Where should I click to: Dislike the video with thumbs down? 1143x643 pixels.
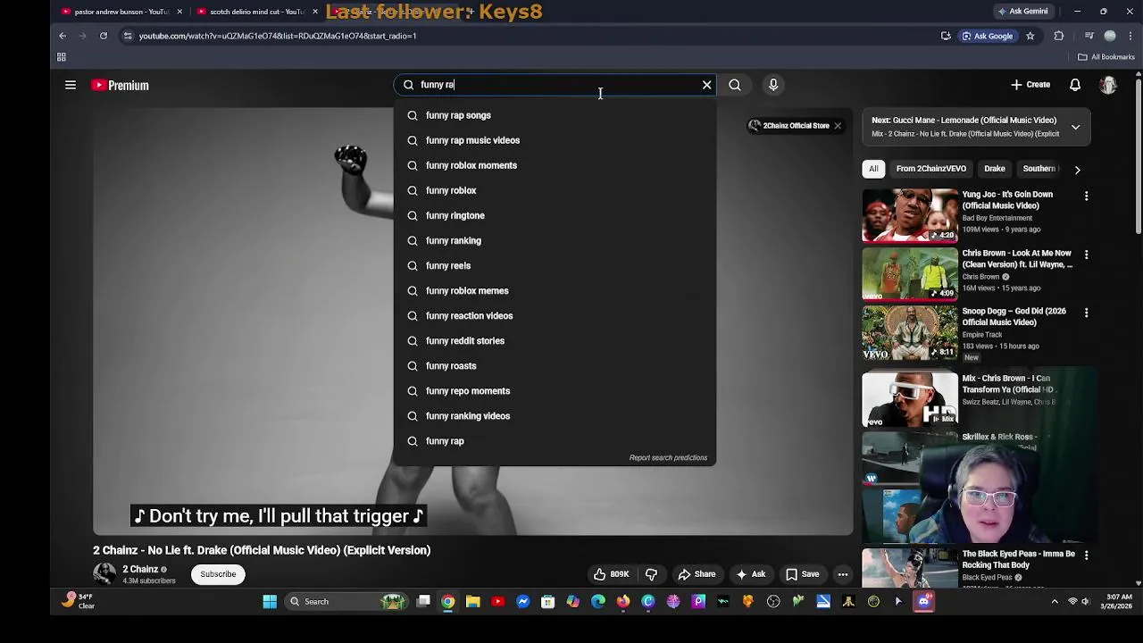click(651, 574)
